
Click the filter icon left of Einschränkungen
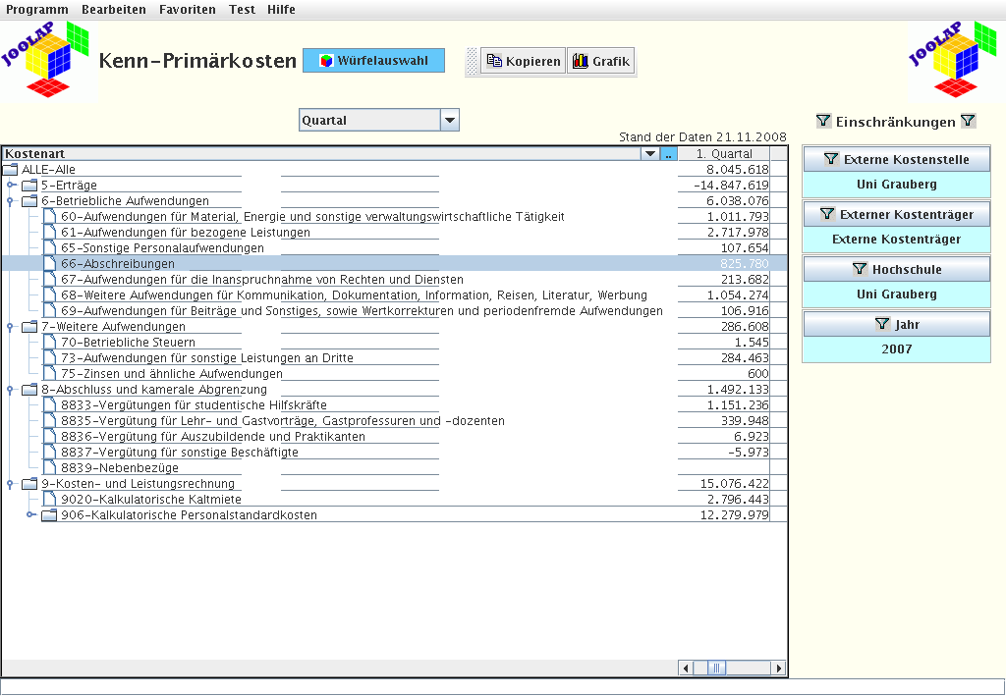823,122
